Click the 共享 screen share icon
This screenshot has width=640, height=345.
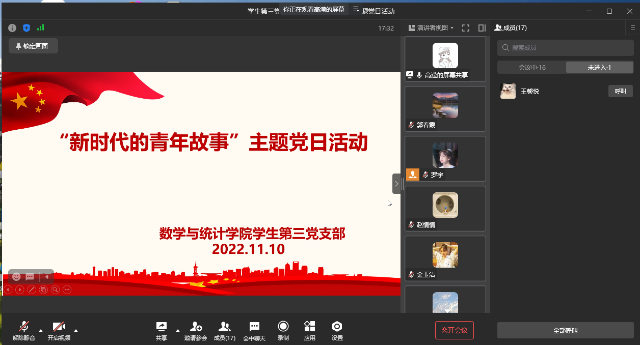point(161,327)
